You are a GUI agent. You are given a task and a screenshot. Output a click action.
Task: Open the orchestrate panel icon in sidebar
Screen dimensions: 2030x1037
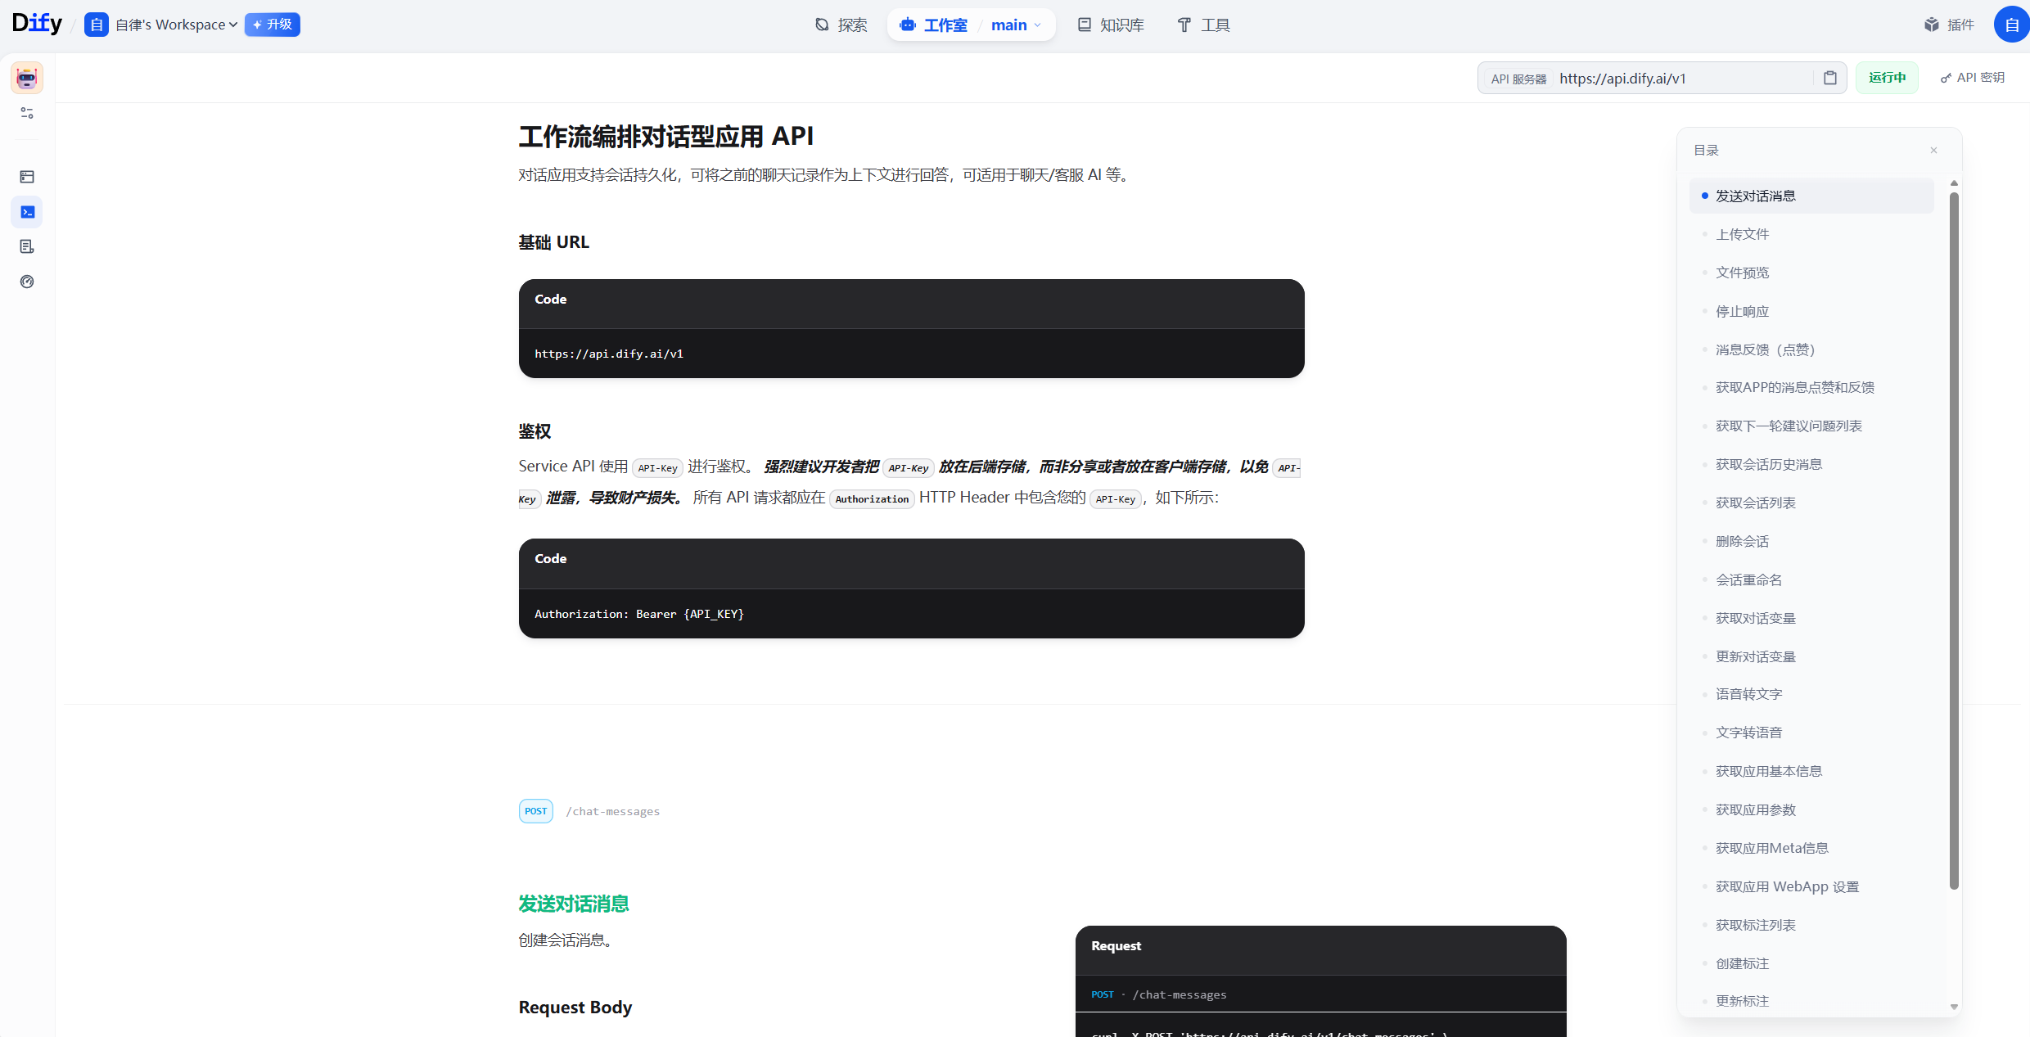coord(27,177)
